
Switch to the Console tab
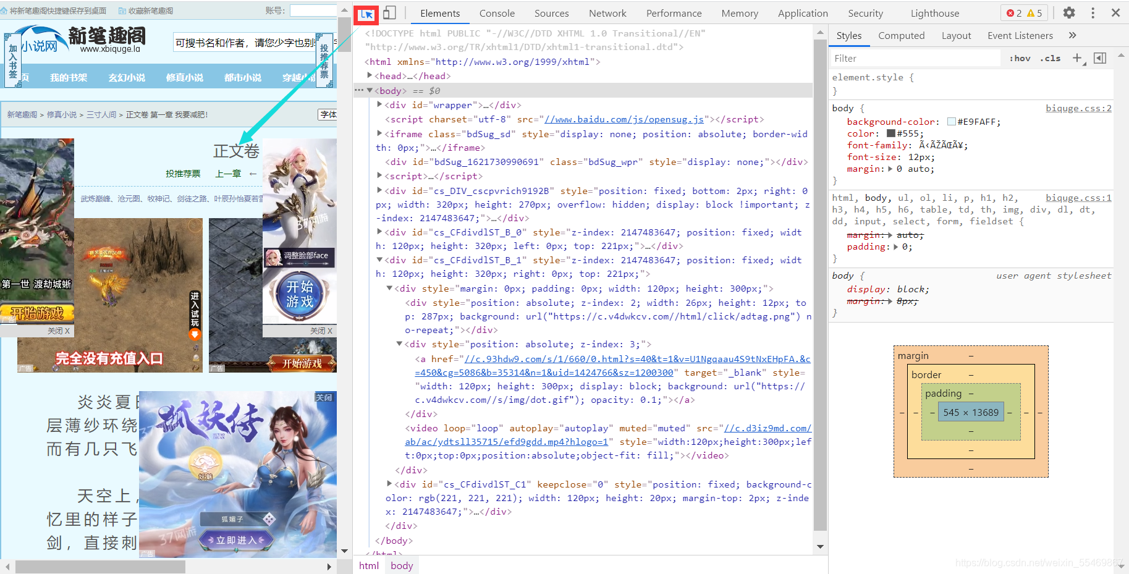(497, 14)
